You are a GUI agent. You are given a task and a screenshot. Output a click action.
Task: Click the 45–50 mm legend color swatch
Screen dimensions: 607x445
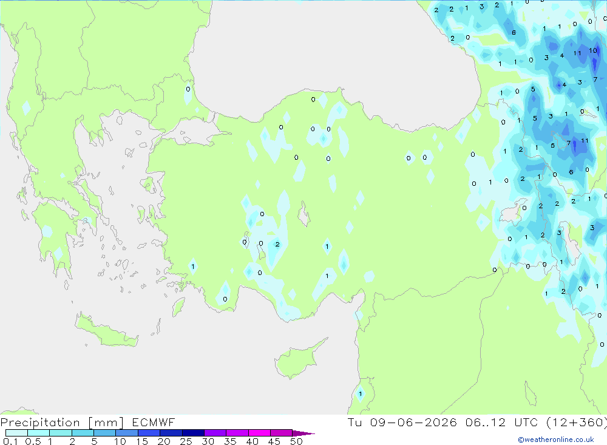pos(282,433)
